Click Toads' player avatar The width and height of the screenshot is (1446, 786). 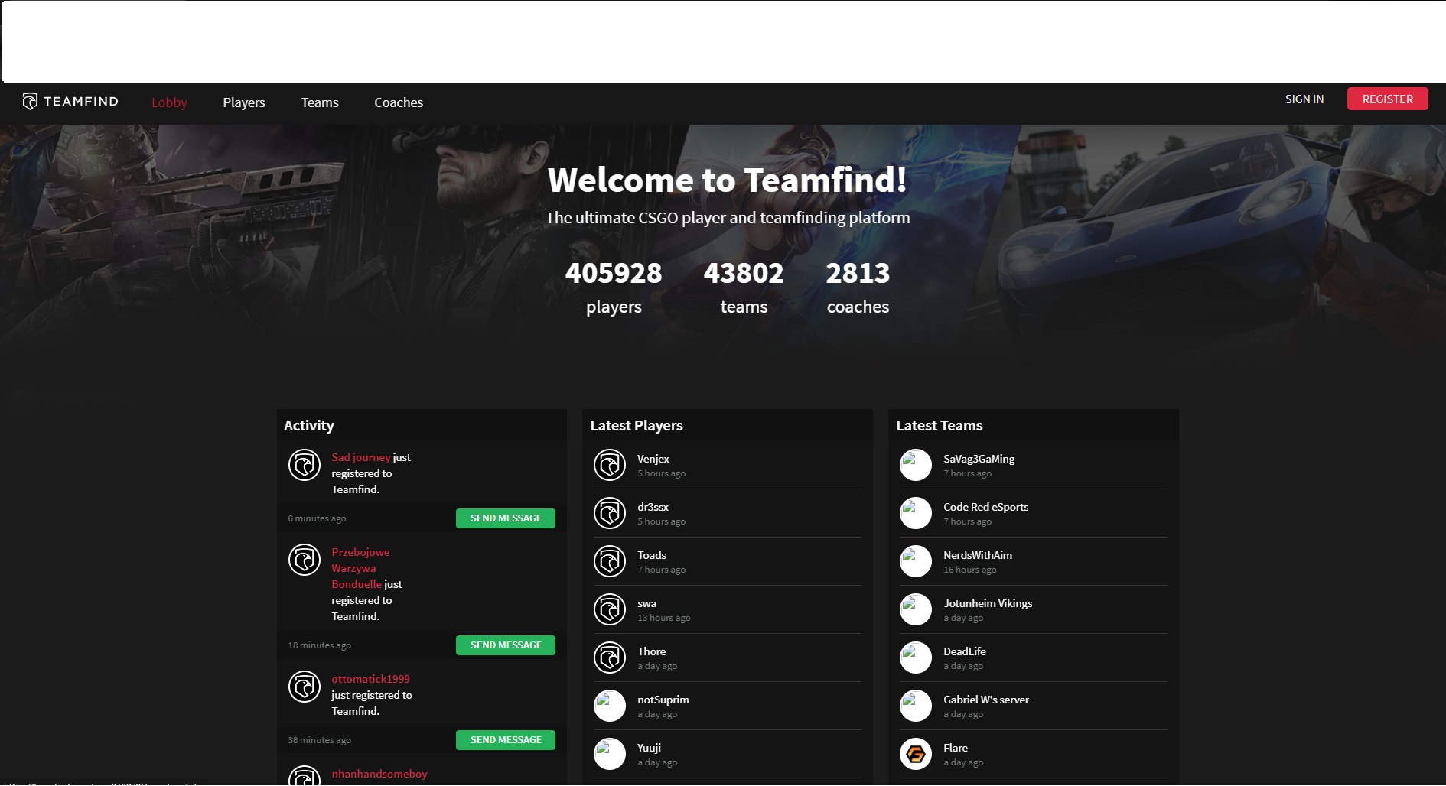click(x=610, y=561)
